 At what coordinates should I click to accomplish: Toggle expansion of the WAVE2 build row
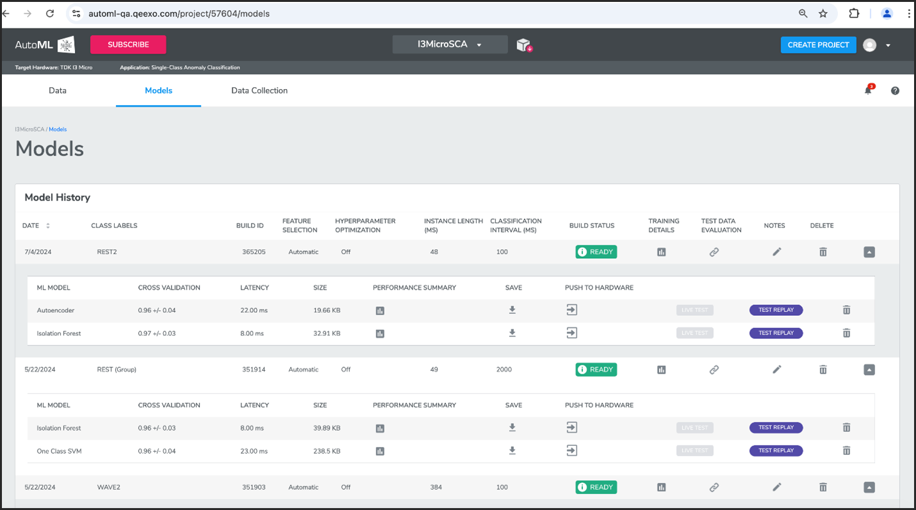tap(869, 488)
